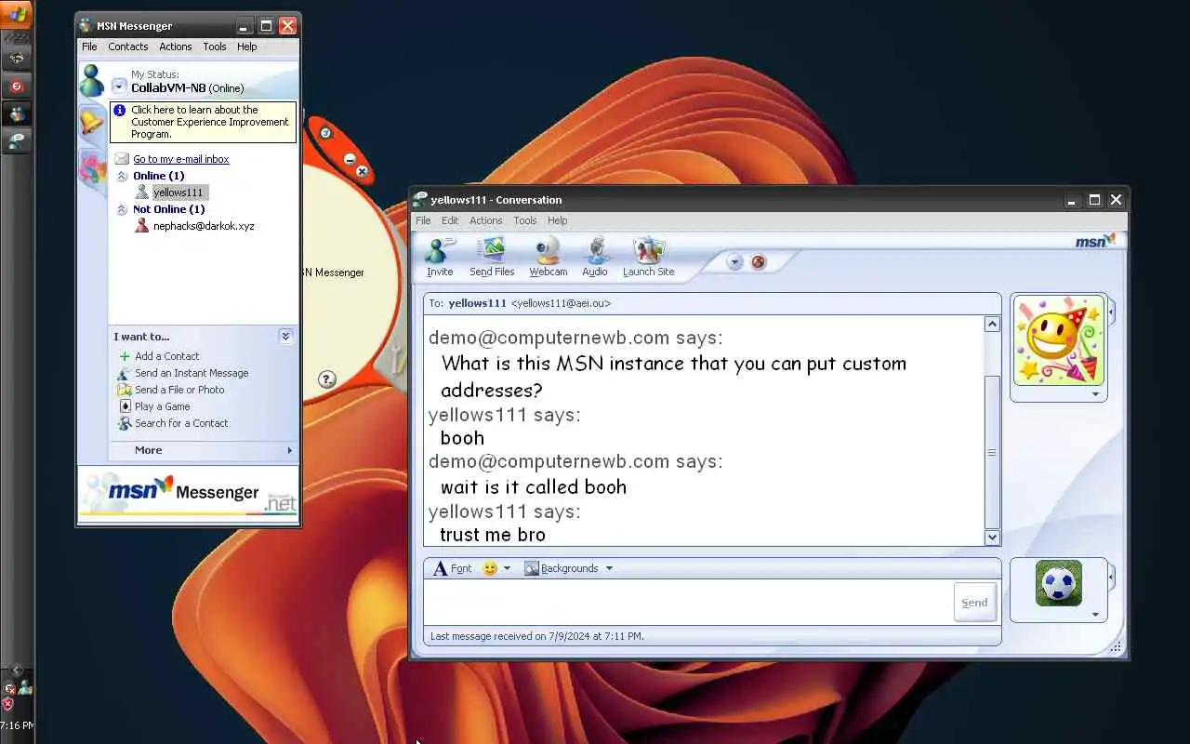This screenshot has width=1190, height=744.
Task: Collapse soccer ball picture panel side arrow
Action: 1111,577
